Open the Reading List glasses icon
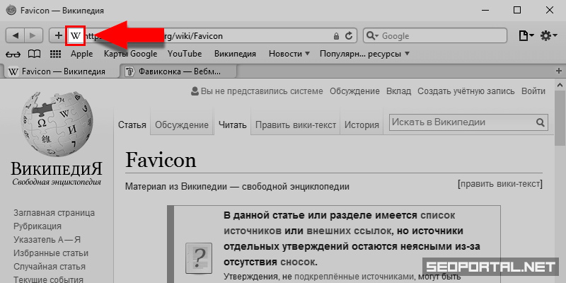Screen dimensions: 566x283 tap(13, 54)
